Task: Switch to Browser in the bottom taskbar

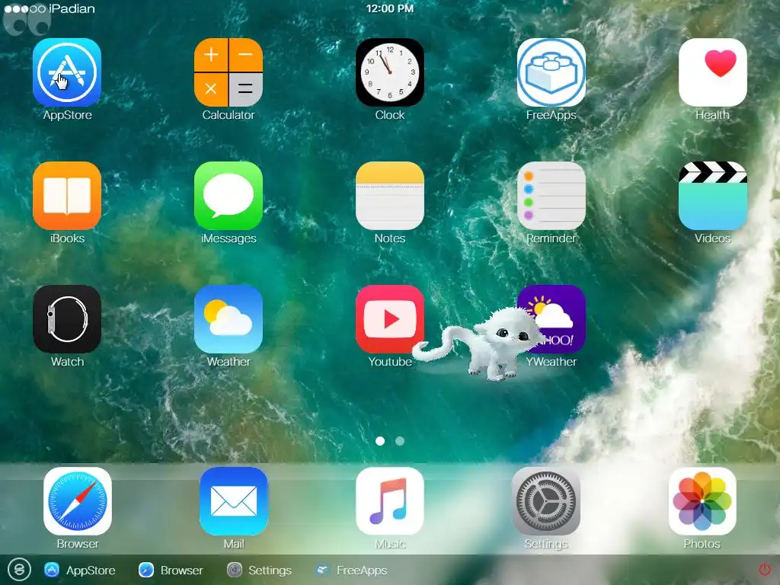Action: [171, 570]
